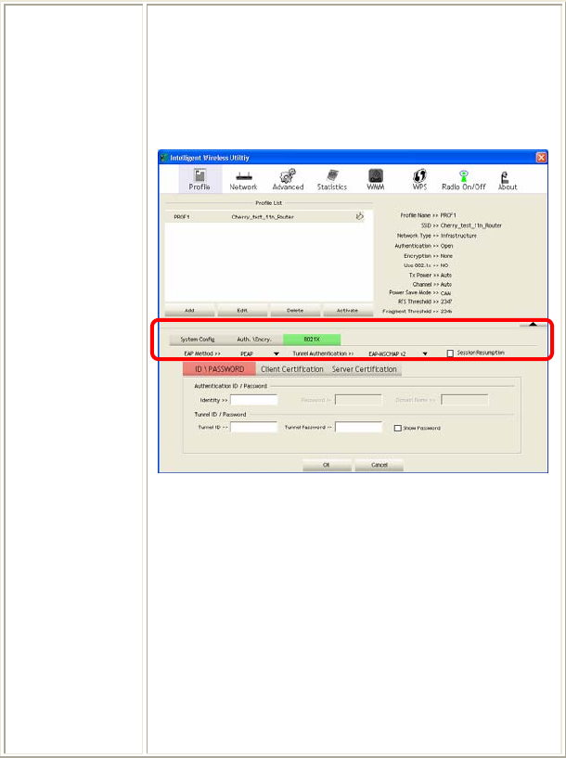Enable the Session Resumption checkbox
566x758 pixels.
click(450, 353)
